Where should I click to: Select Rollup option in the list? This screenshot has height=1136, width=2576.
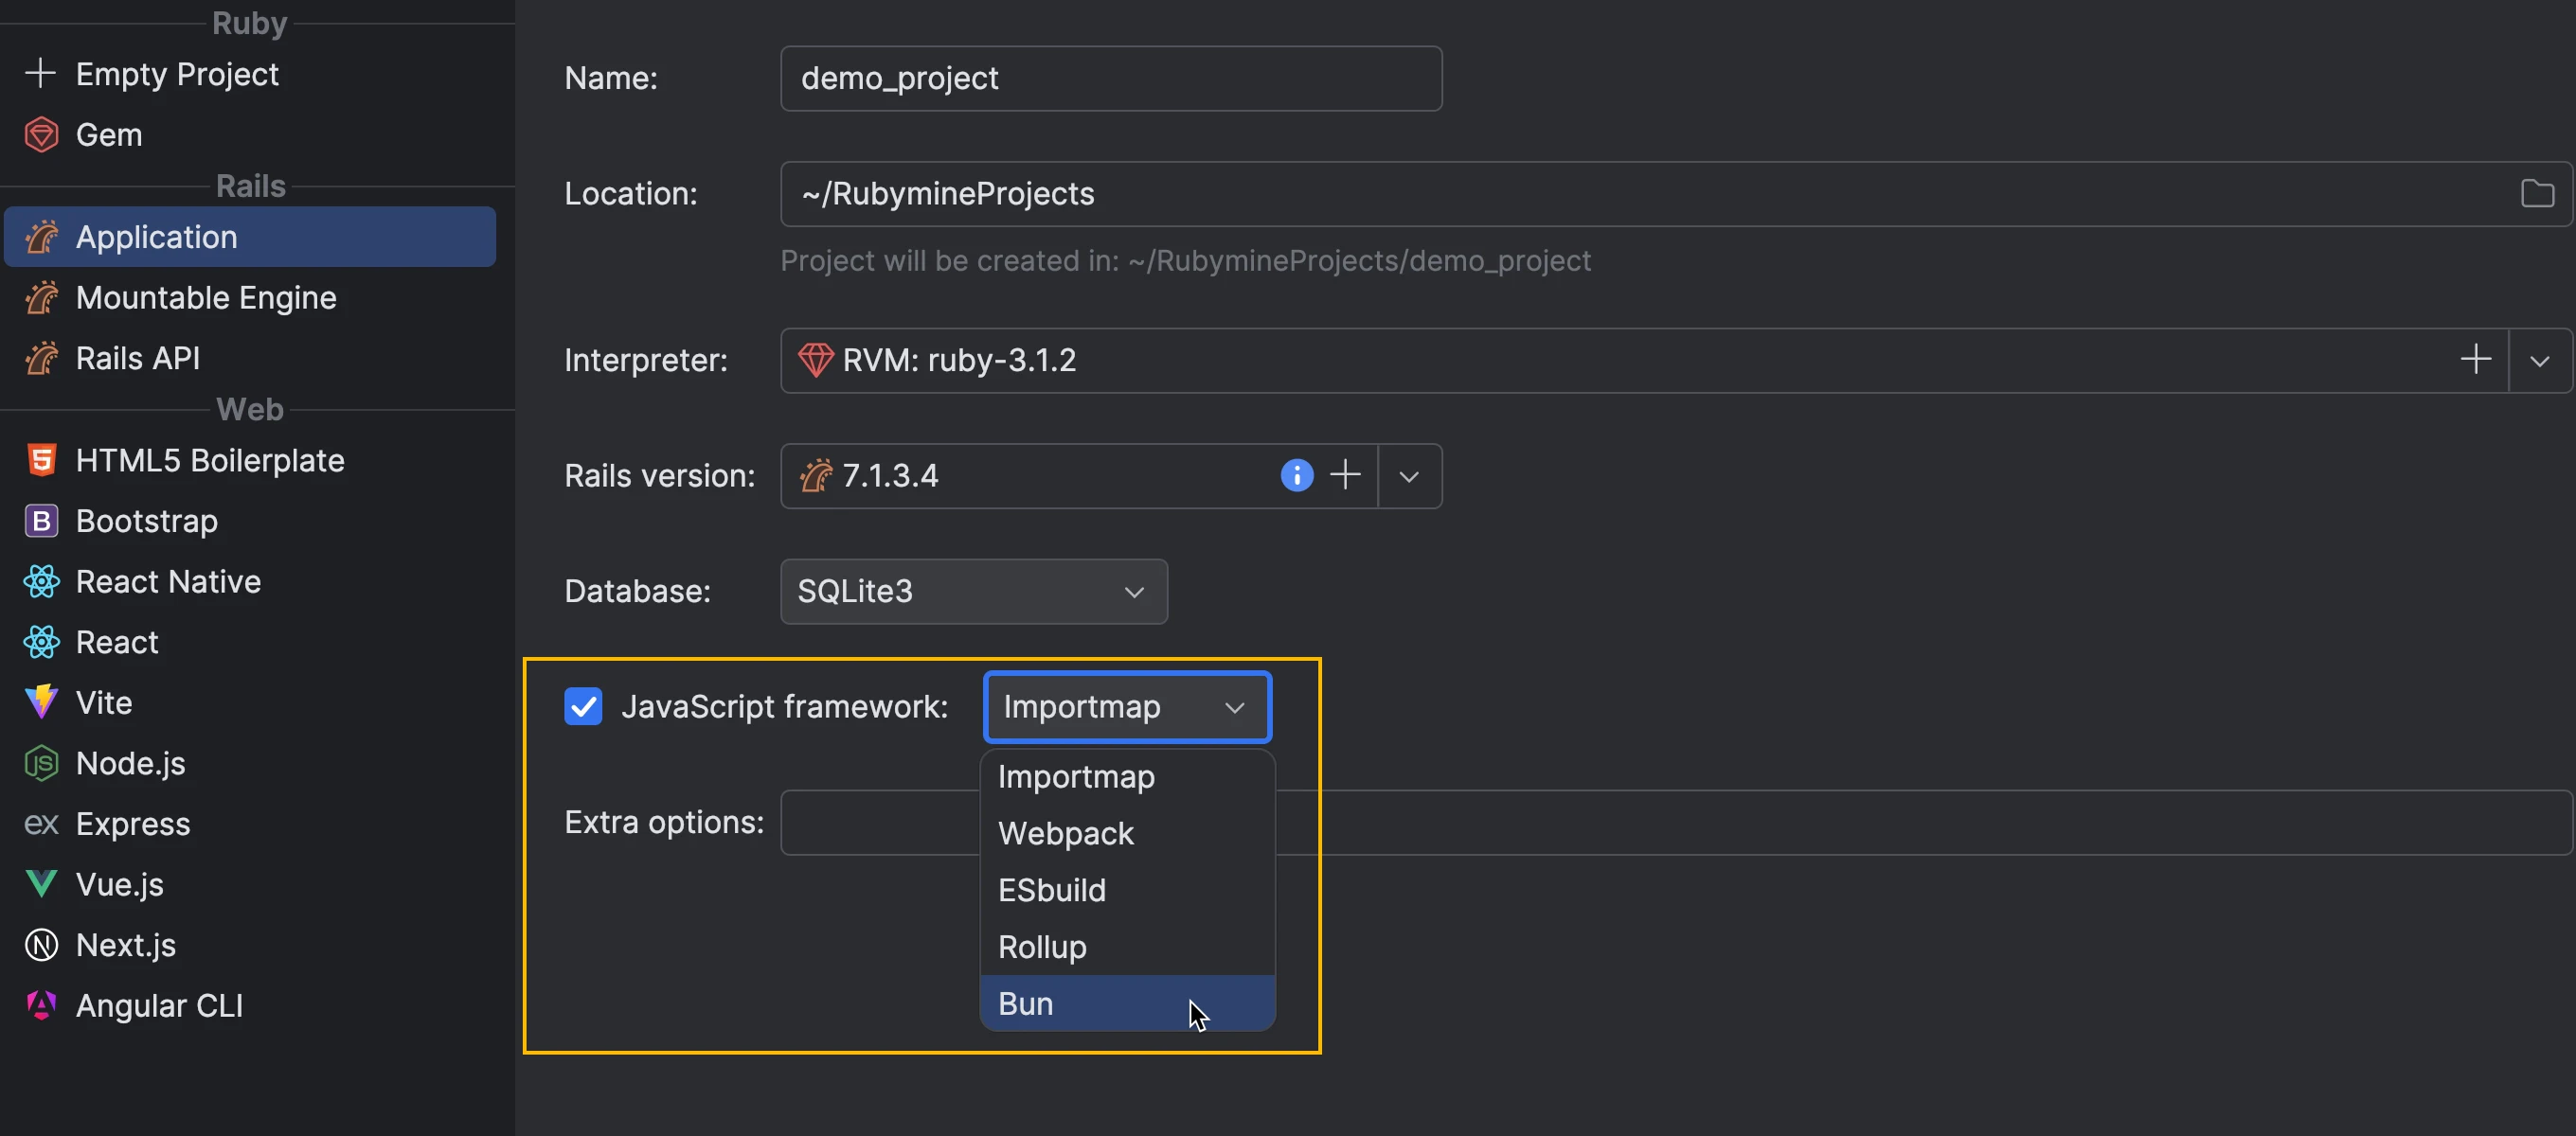pos(1042,946)
